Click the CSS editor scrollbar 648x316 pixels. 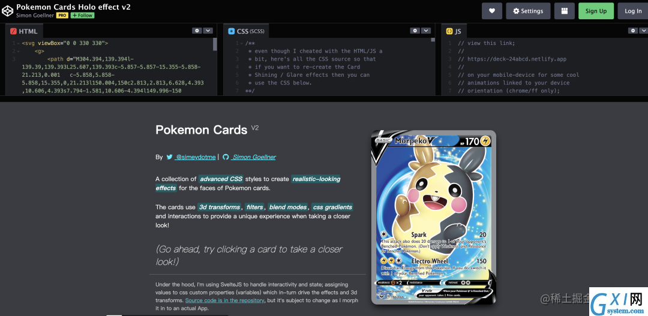tap(433, 40)
